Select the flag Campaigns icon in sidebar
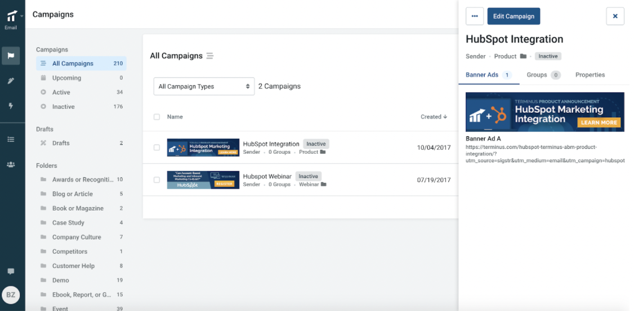This screenshot has height=311, width=634. point(11,56)
